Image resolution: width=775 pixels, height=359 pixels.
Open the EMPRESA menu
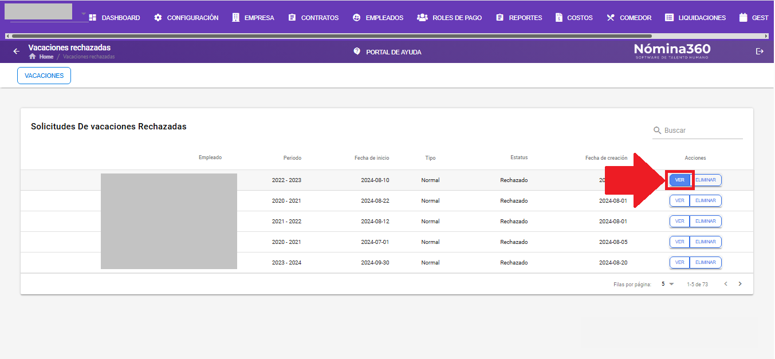click(x=253, y=18)
